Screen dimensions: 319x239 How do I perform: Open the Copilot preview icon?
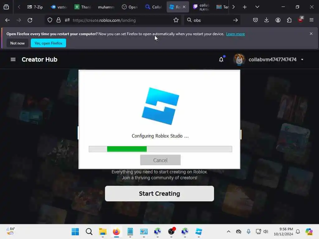pos(309,232)
